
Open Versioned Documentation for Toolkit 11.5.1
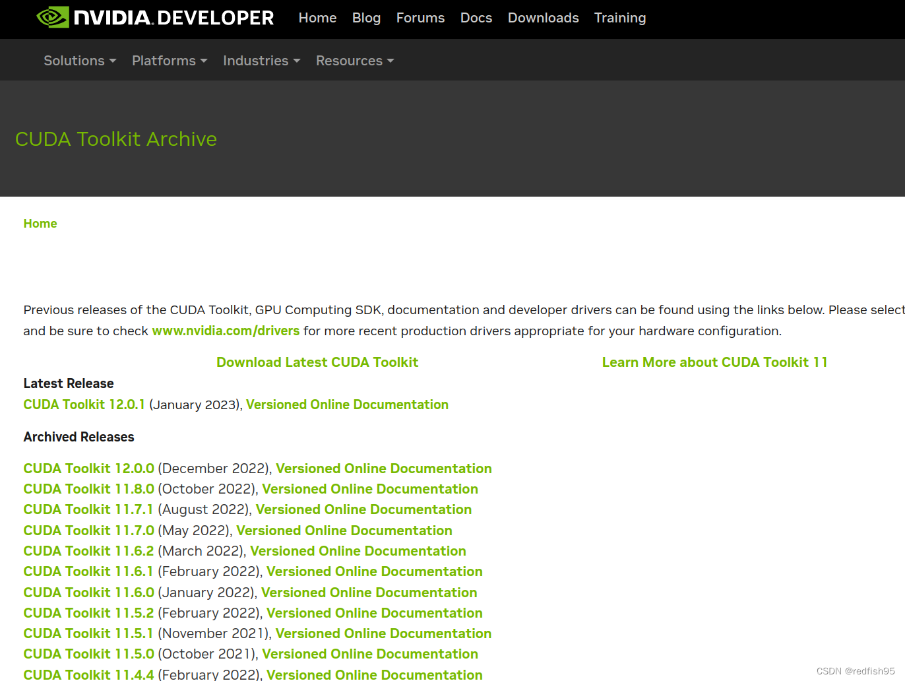383,633
